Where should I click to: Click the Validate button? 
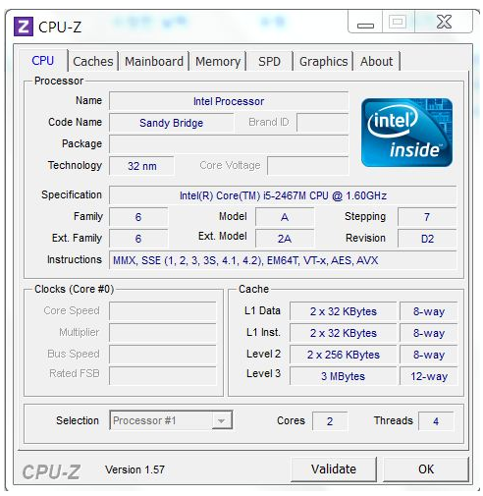[x=334, y=469]
